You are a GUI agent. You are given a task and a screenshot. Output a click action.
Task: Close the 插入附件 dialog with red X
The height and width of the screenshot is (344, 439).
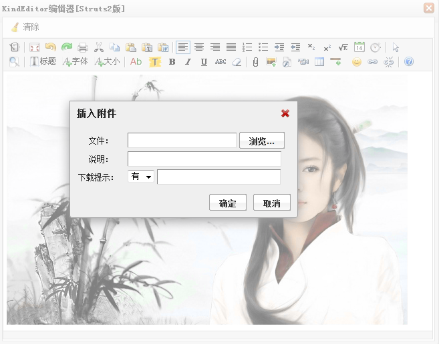[285, 113]
